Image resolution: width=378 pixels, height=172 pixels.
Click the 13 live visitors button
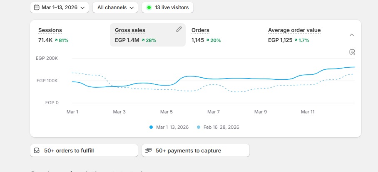[167, 7]
